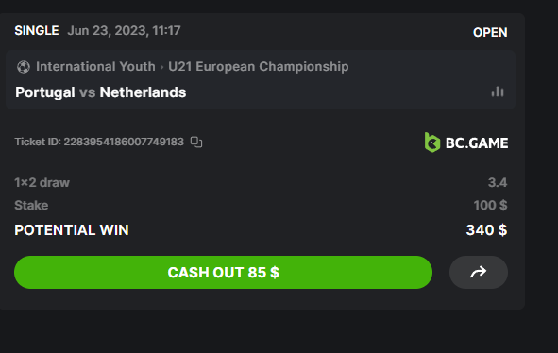This screenshot has width=558, height=353.
Task: Click the BC.GAME brand text
Action: pyautogui.click(x=477, y=143)
